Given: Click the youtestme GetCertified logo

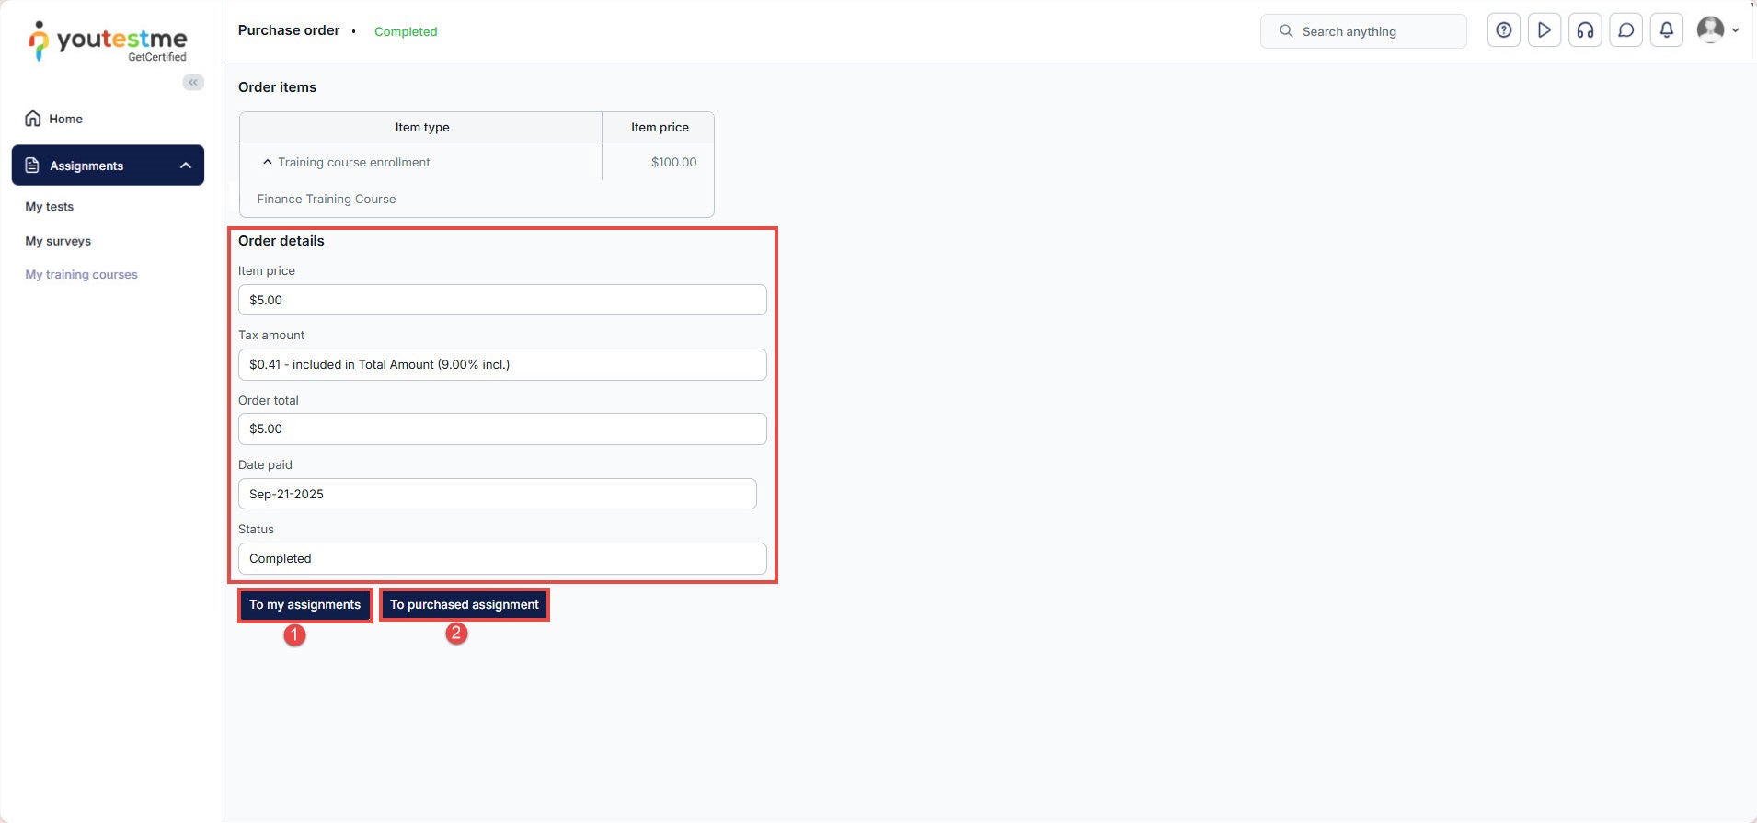Looking at the screenshot, I should tap(108, 41).
